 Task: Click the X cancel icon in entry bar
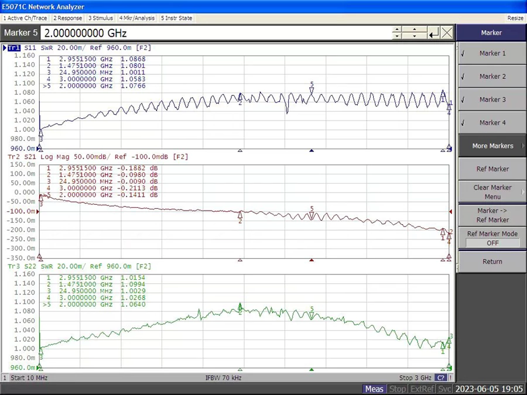click(x=447, y=33)
